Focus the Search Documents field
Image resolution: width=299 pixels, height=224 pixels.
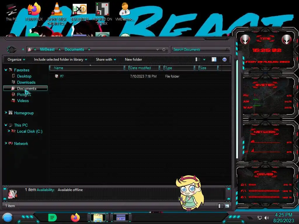201,50
